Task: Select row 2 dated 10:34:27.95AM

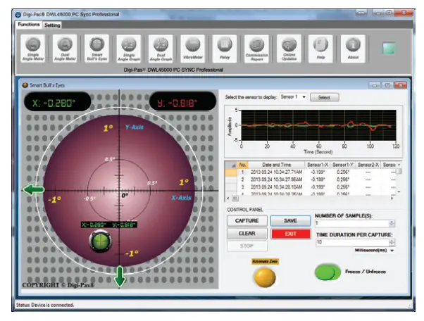Action: tap(311, 180)
